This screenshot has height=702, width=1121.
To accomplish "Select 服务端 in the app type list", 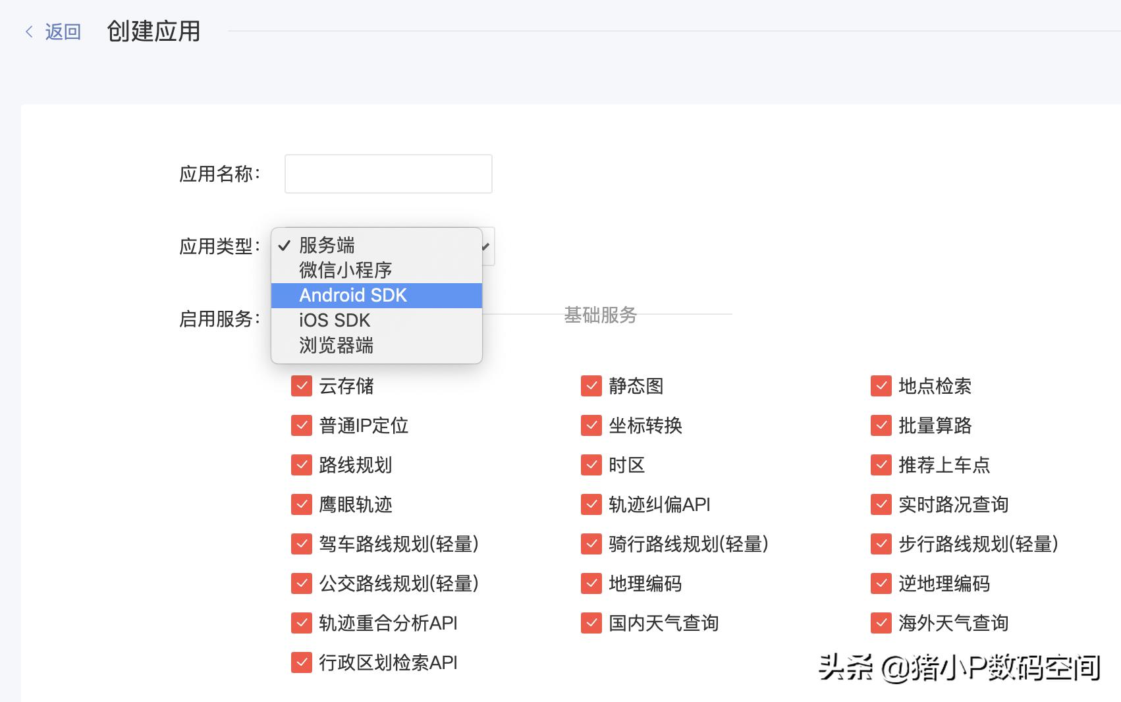I will pos(377,245).
